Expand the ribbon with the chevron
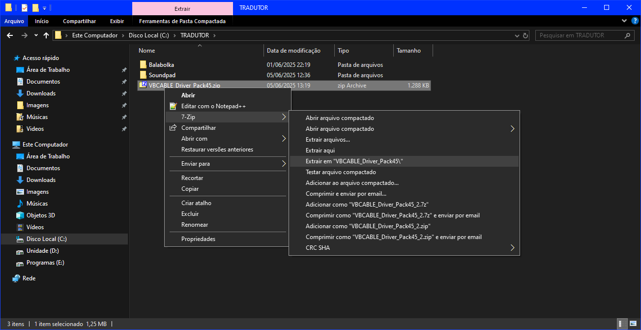This screenshot has width=641, height=330. point(624,21)
